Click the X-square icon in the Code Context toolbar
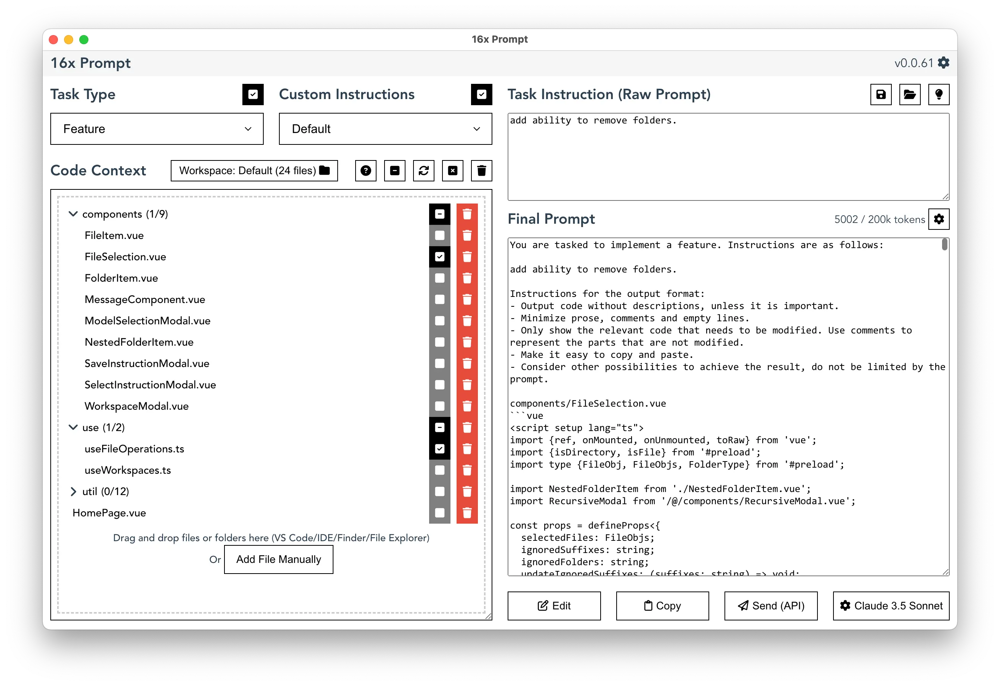Screen dimensions: 1000x686 click(453, 171)
